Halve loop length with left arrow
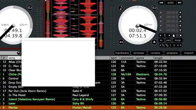The height and width of the screenshot is (110, 196). 160,45
